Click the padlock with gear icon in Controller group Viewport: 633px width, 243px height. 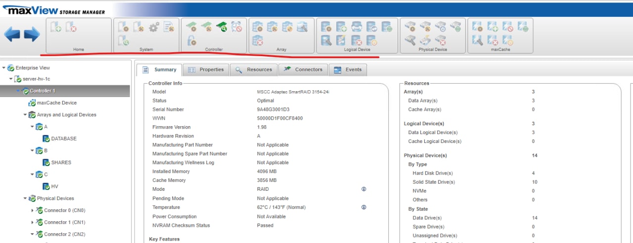click(x=191, y=41)
